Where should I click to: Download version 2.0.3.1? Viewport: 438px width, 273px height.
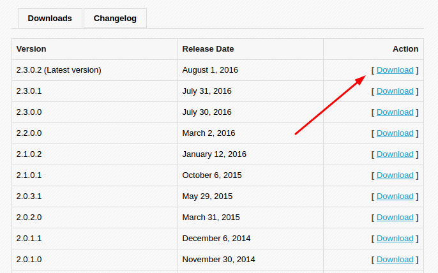pyautogui.click(x=395, y=196)
